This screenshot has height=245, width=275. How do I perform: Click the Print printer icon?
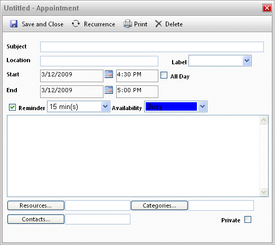point(128,24)
